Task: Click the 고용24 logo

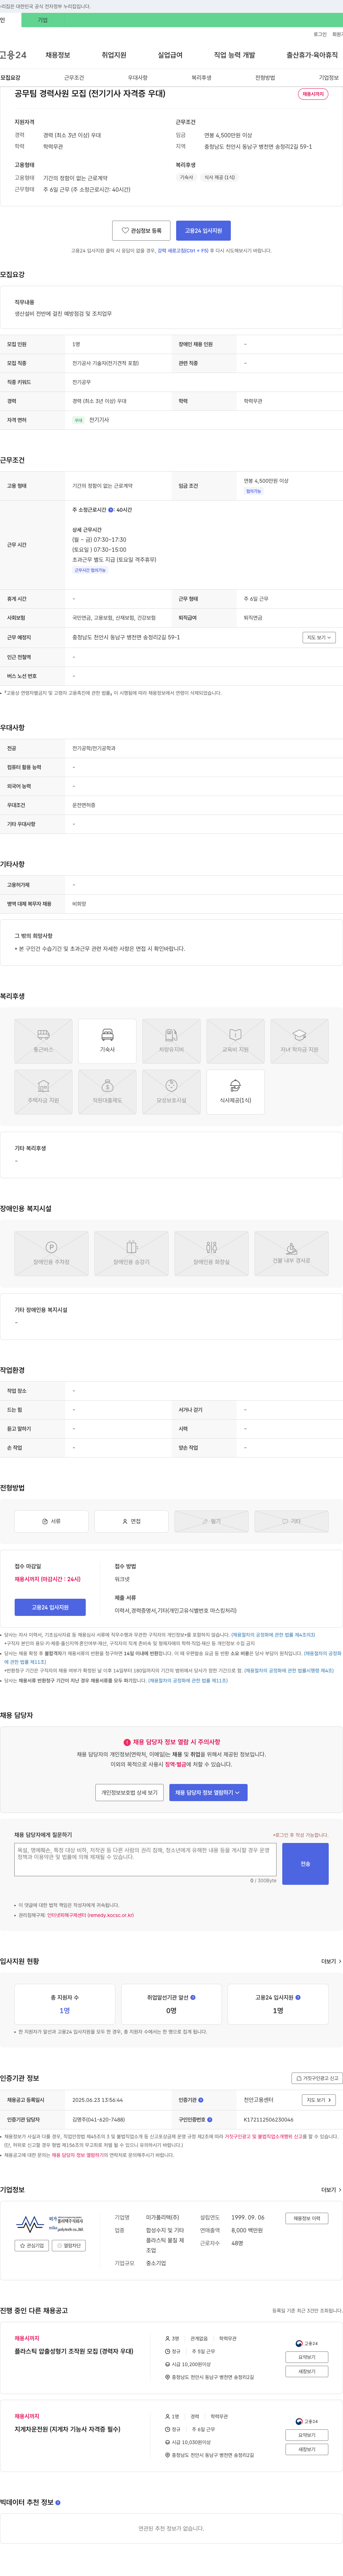Action: [x=13, y=55]
